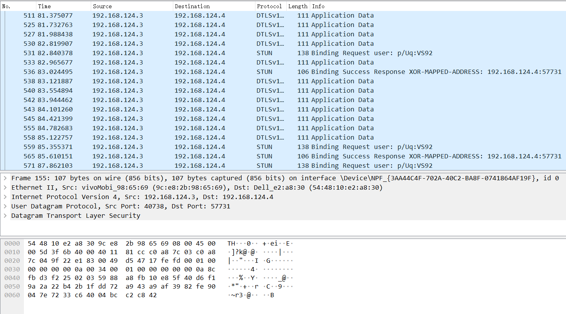The width and height of the screenshot is (566, 314).
Task: Select the last packet row 571
Action: 196,166
